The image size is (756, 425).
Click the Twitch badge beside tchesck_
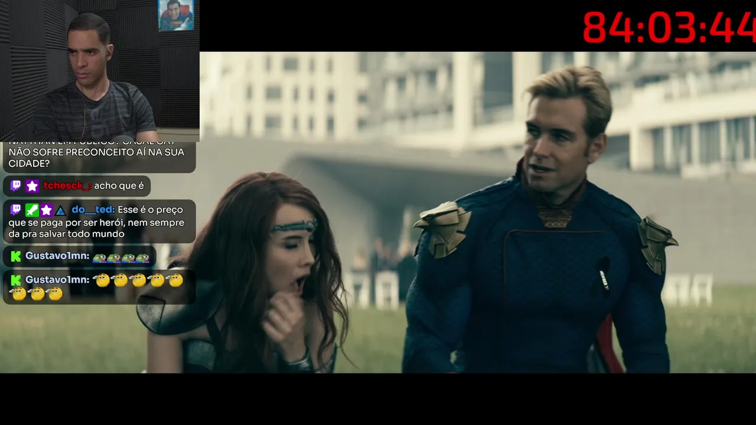pos(17,186)
